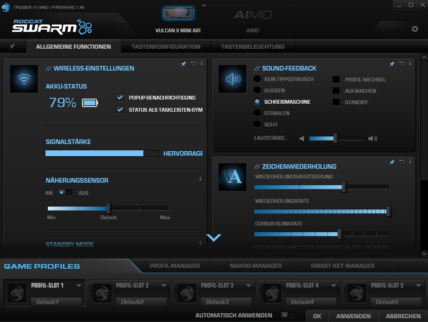428x322 pixels.
Task: Click the mute speaker icon by Lautstärke
Action: click(302, 139)
